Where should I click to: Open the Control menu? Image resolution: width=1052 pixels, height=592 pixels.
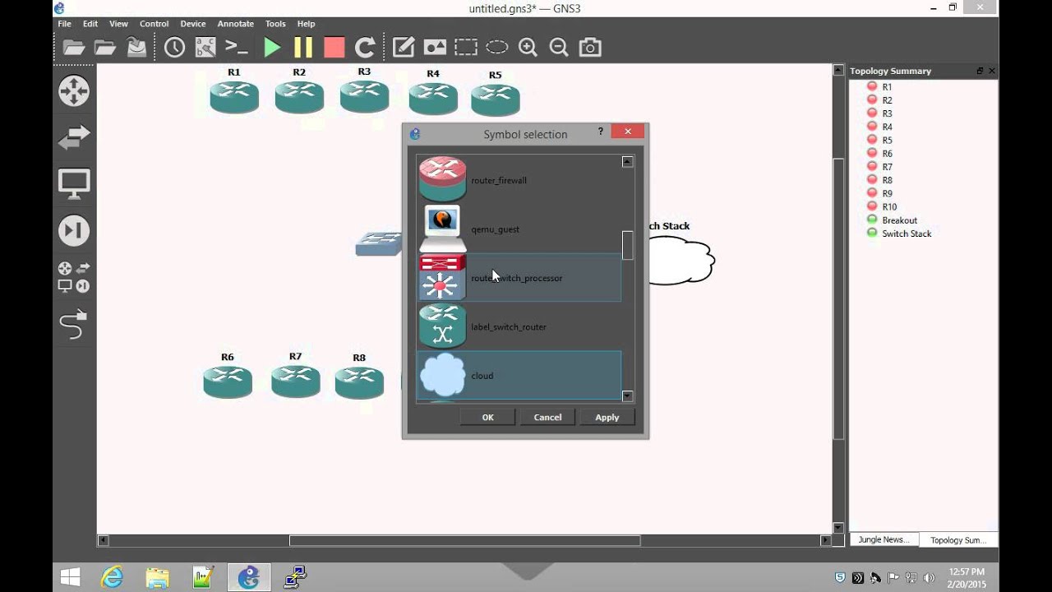(x=154, y=24)
